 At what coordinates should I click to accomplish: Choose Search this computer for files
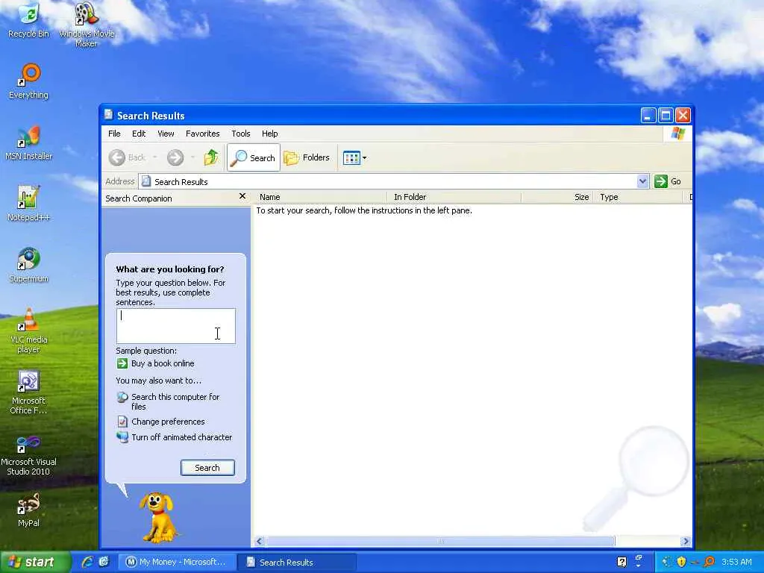(x=175, y=401)
